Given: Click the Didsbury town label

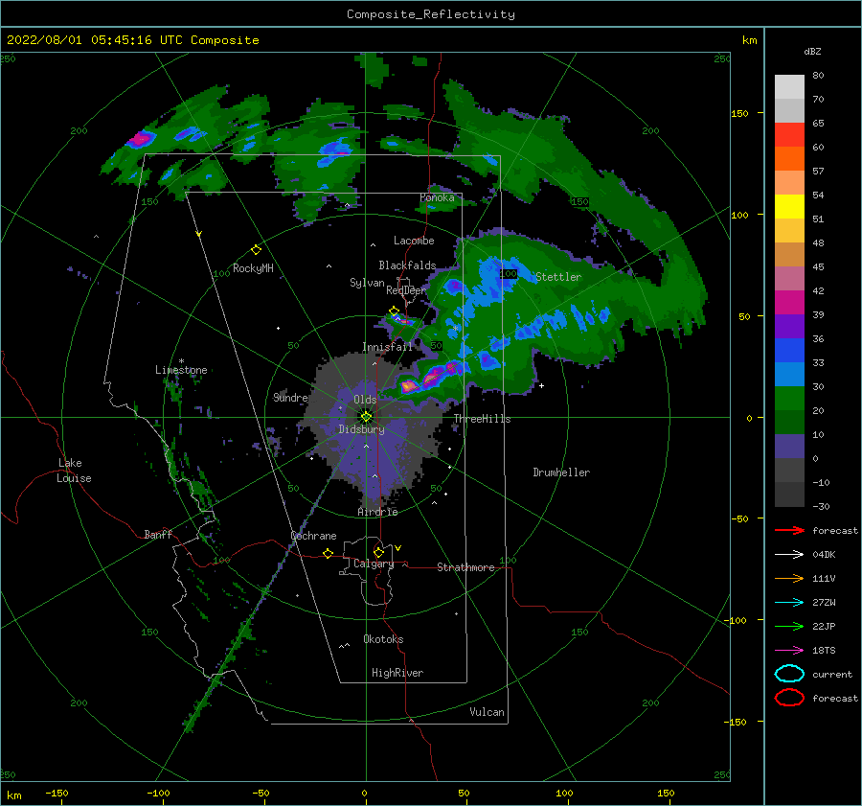Looking at the screenshot, I should [361, 429].
